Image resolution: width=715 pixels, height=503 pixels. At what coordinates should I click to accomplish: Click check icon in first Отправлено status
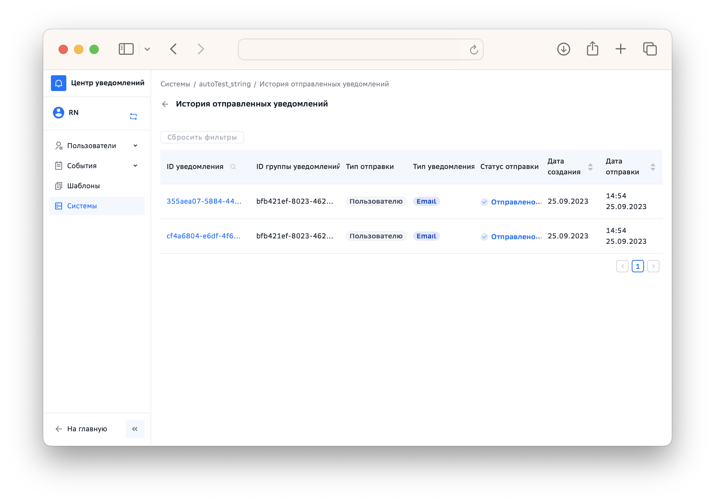click(x=484, y=202)
